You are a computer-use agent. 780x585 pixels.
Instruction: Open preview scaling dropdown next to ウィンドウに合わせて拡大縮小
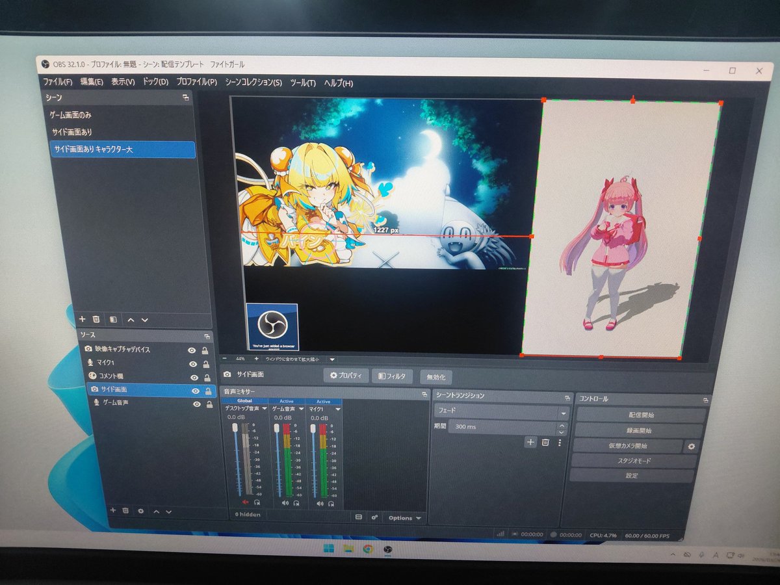pos(332,359)
